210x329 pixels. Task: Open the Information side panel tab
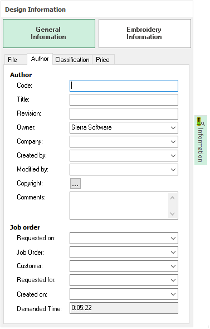(201, 140)
